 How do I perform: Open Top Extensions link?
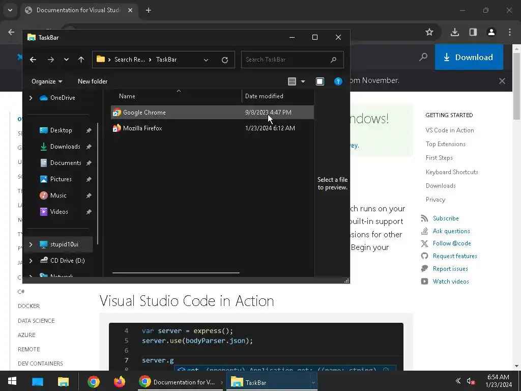(446, 144)
